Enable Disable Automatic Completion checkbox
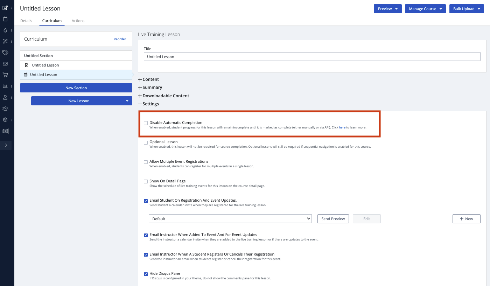 (x=146, y=123)
